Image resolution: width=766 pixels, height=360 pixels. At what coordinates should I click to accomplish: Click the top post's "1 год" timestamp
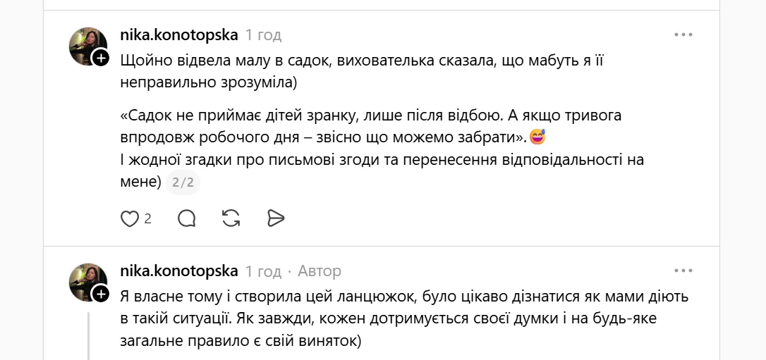(x=263, y=35)
